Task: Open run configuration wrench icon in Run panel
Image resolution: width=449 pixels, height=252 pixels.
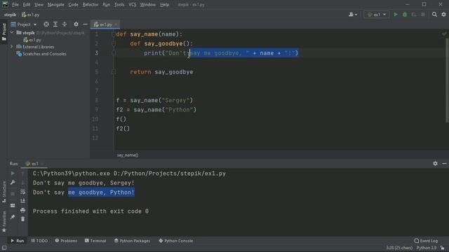Action: pyautogui.click(x=13, y=182)
